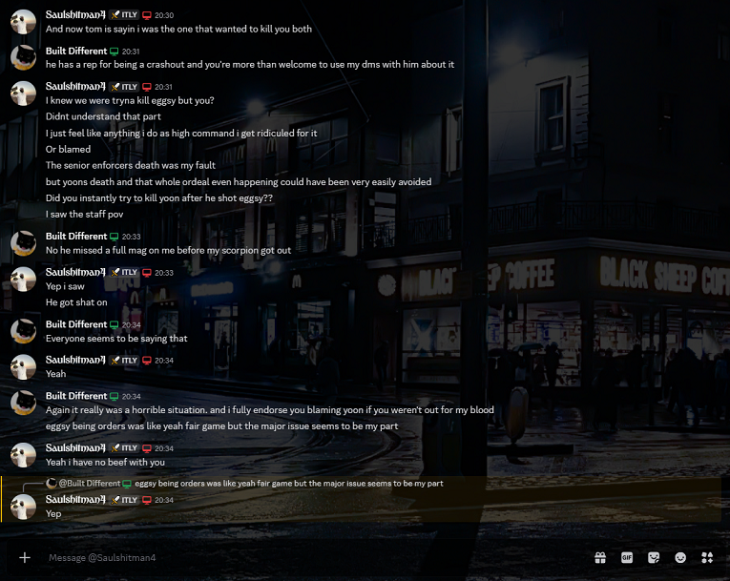Click the Saulshitman4 username at 20:30
Image resolution: width=730 pixels, height=581 pixels.
(75, 15)
